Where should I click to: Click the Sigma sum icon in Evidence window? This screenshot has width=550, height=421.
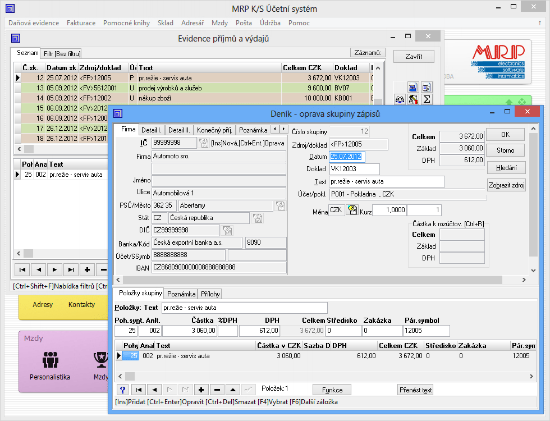point(427,99)
